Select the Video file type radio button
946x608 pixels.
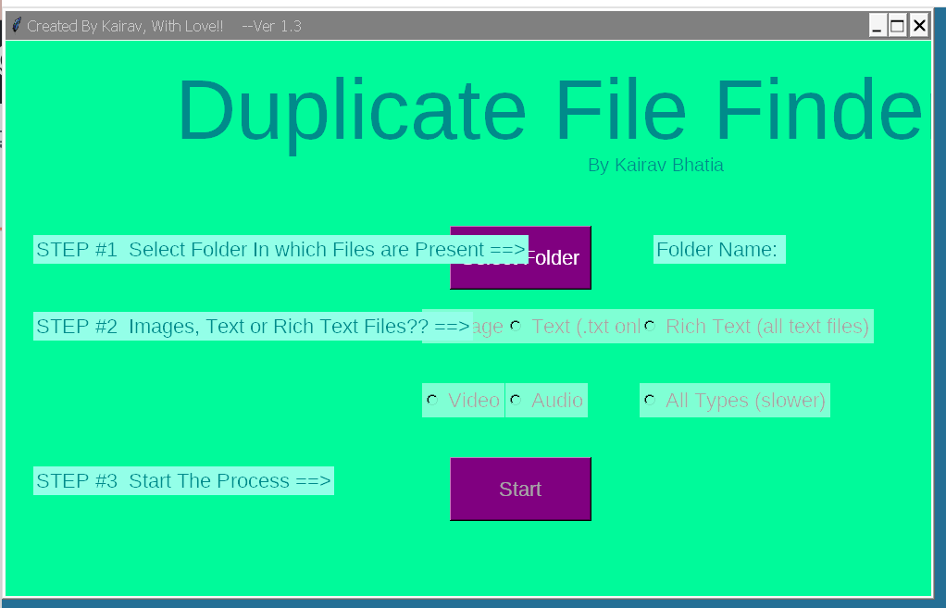432,400
